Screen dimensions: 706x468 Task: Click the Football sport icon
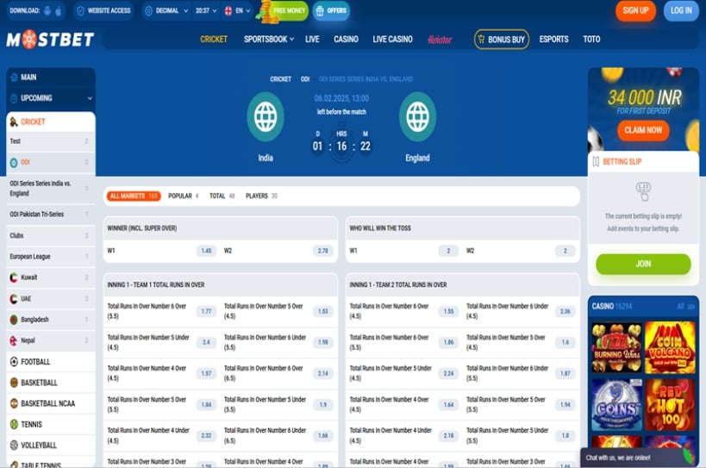[14, 361]
